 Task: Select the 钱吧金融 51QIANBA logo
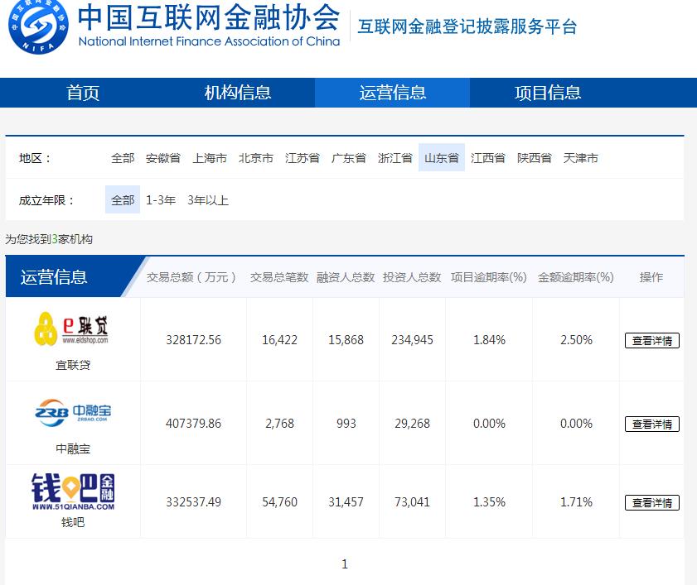pos(72,491)
